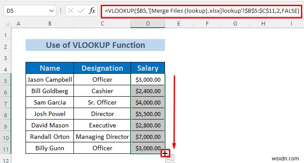Select column G header
Image resolution: width=304 pixels, height=163 pixels.
point(235,24)
